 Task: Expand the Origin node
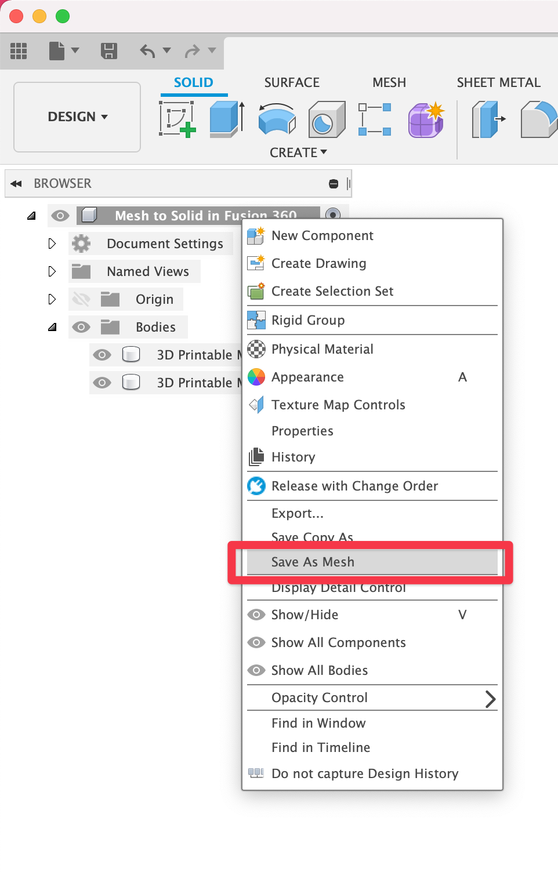[52, 299]
